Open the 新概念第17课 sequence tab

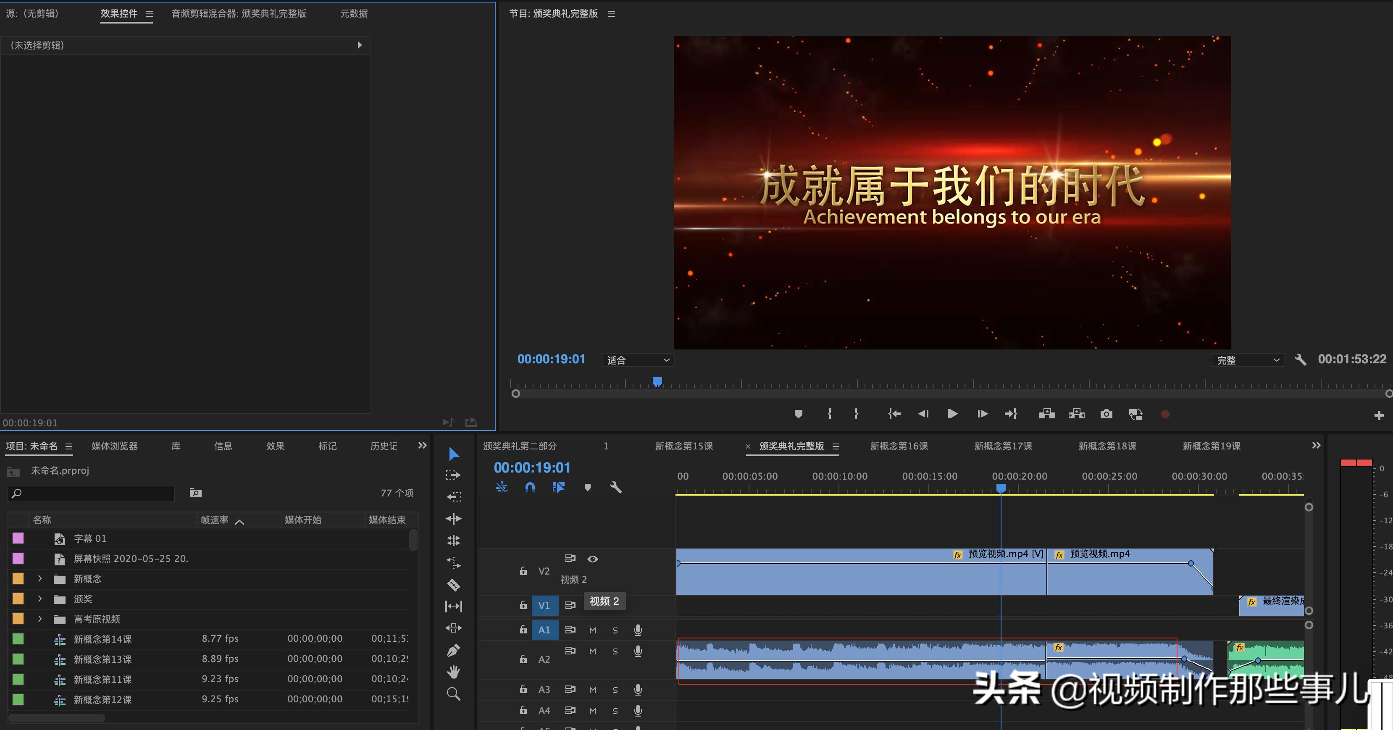pyautogui.click(x=1003, y=446)
